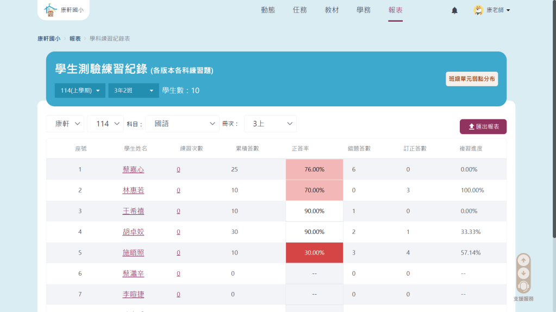Go to the 學務 tab

(x=364, y=10)
